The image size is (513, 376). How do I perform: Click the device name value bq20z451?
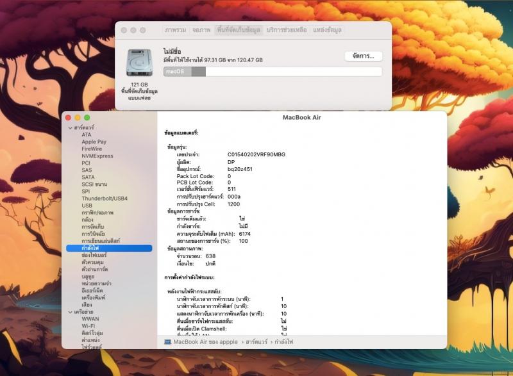click(x=240, y=169)
